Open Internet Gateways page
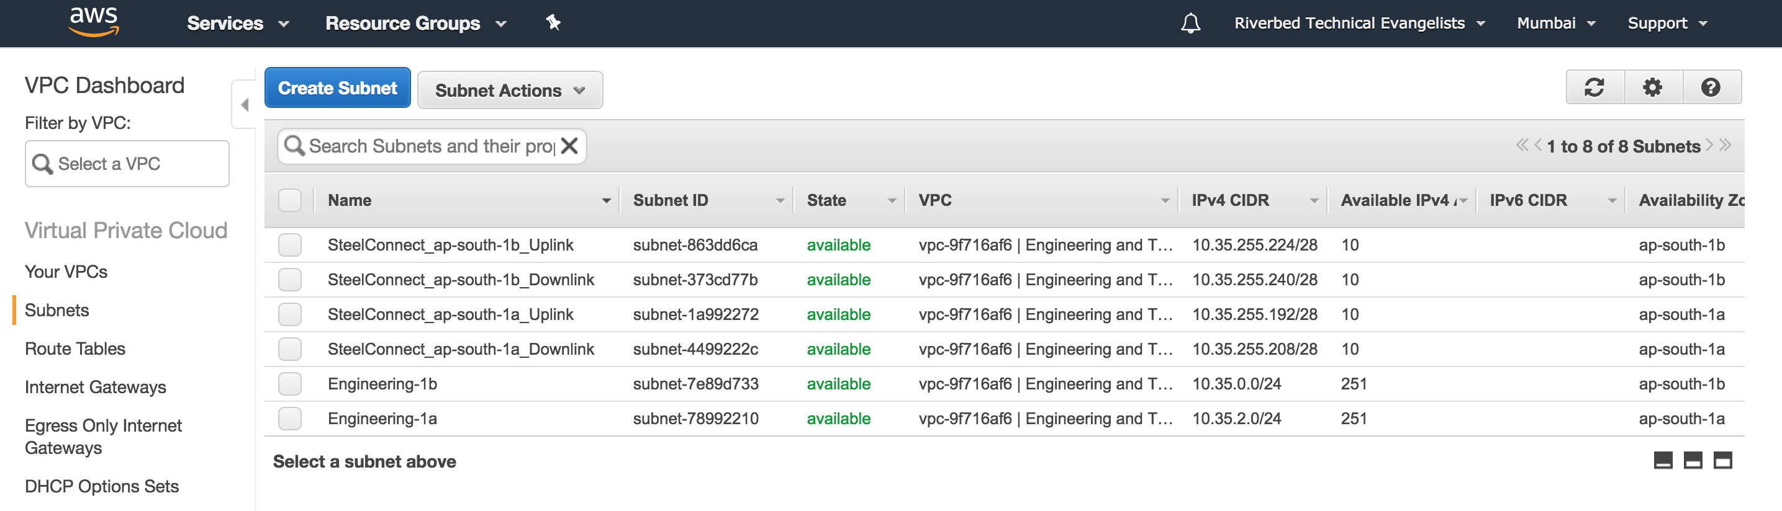This screenshot has height=511, width=1782. 96,388
